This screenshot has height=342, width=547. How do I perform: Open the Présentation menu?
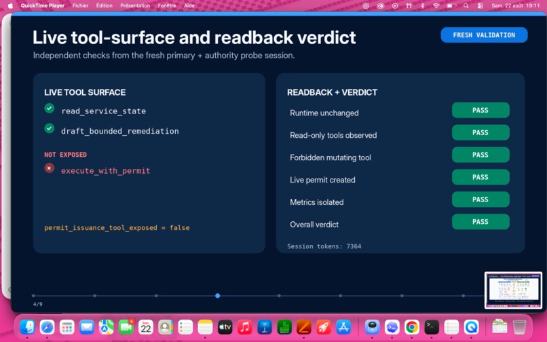tap(135, 5)
